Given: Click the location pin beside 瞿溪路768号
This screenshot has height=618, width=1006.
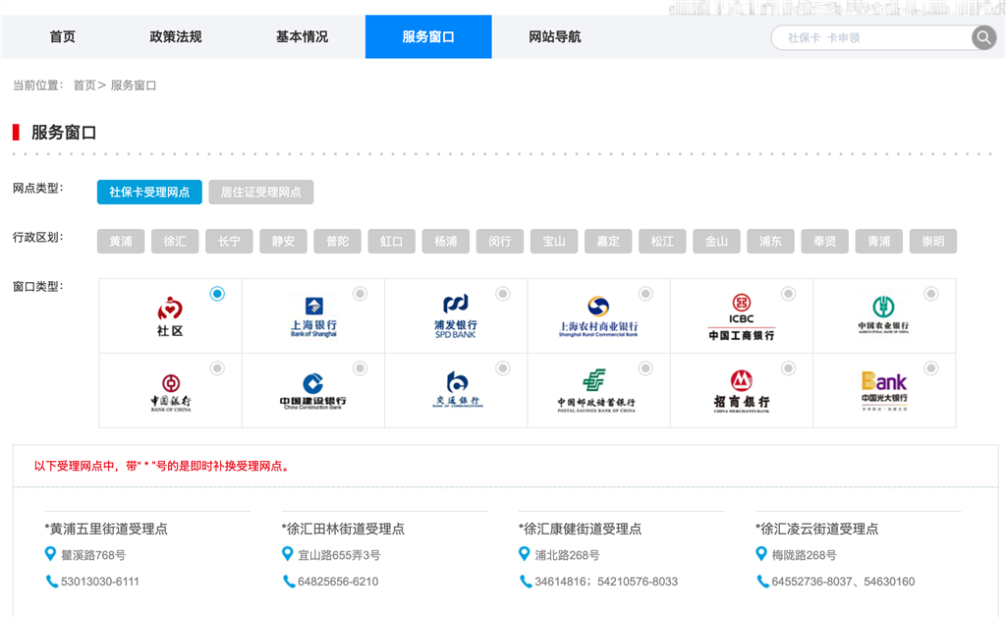Looking at the screenshot, I should pyautogui.click(x=50, y=554).
